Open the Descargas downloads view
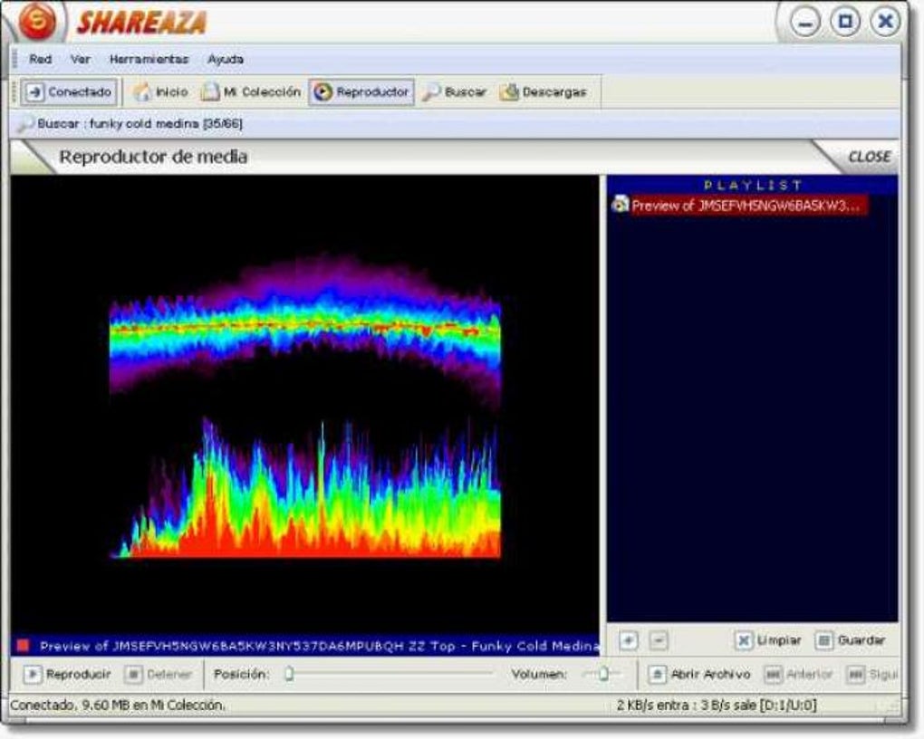This screenshot has height=739, width=924. (544, 91)
